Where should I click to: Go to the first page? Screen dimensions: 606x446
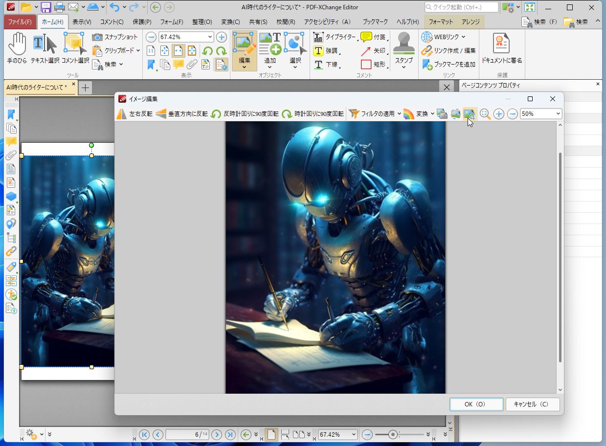click(x=144, y=434)
